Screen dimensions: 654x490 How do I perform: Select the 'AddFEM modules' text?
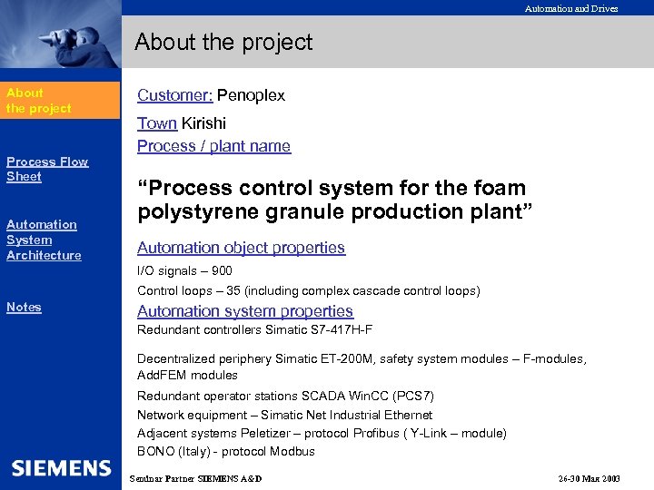(x=187, y=375)
